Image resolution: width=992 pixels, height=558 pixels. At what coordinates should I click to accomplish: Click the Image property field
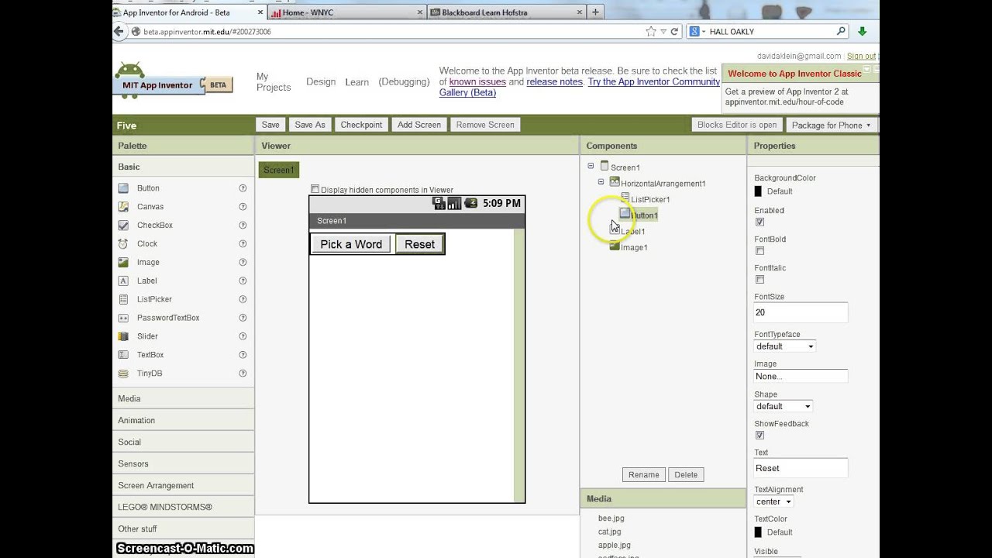[801, 376]
